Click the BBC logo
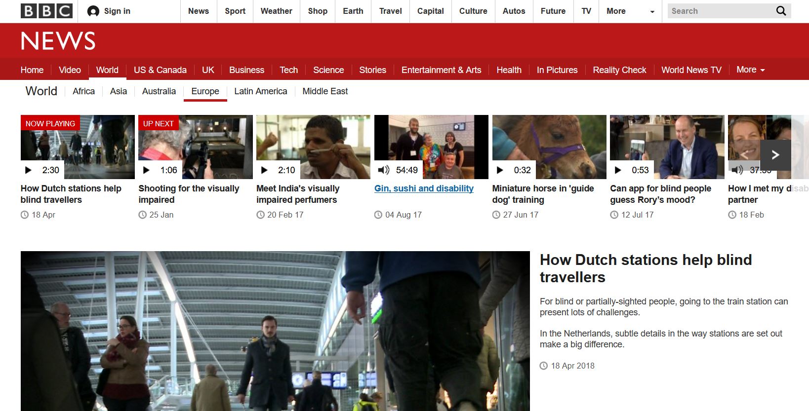The width and height of the screenshot is (809, 411). click(x=46, y=11)
